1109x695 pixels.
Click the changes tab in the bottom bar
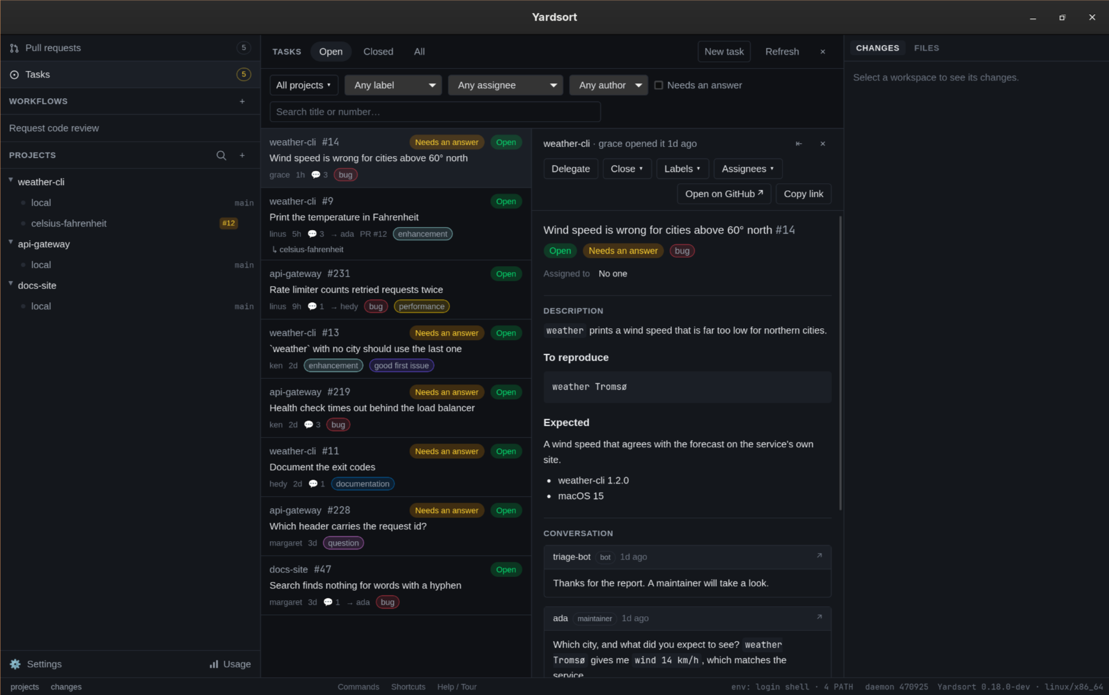[x=66, y=687]
